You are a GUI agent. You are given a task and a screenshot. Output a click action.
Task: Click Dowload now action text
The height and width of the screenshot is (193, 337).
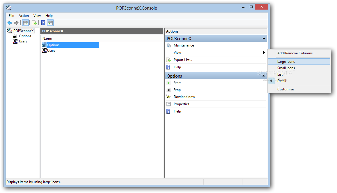[185, 97]
